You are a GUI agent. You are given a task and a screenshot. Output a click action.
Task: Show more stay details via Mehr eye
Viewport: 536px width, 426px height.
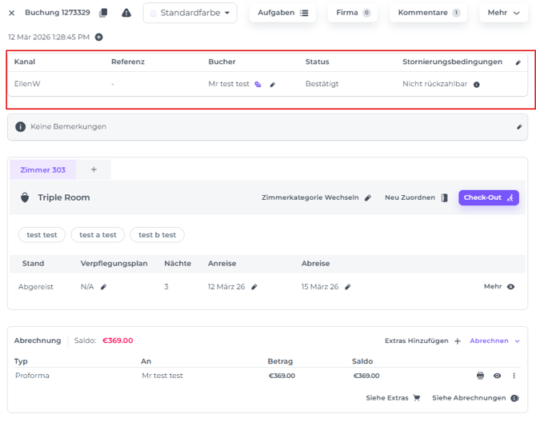pyautogui.click(x=510, y=287)
